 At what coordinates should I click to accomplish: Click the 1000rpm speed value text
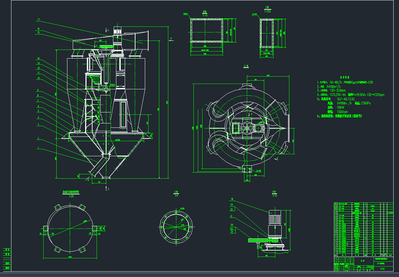[x=335, y=112]
